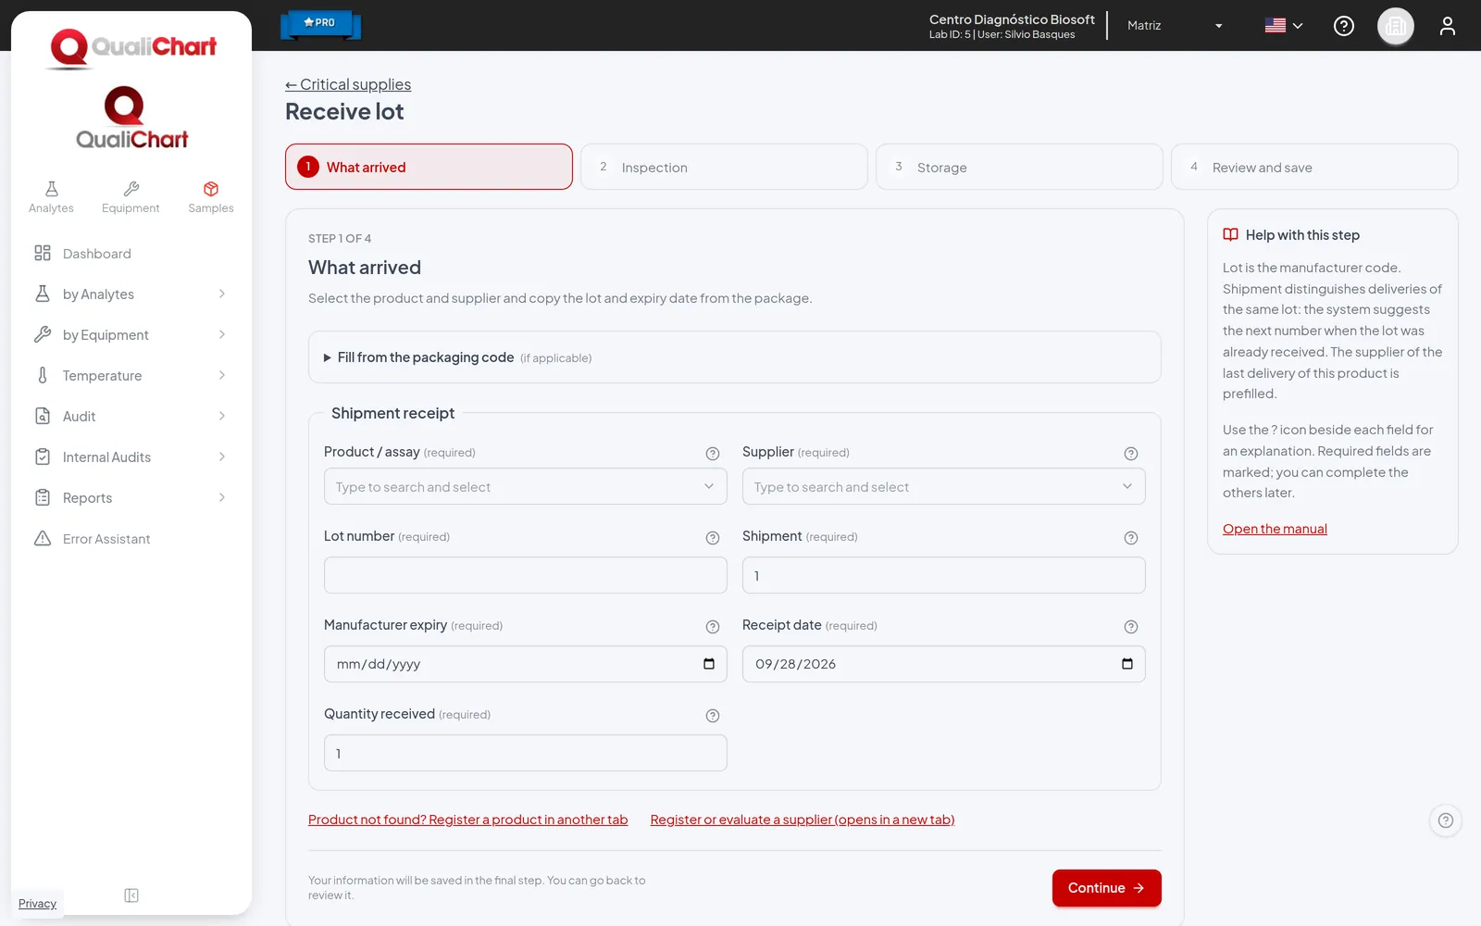Open the Product / assay combo box
The image size is (1481, 926).
[526, 487]
